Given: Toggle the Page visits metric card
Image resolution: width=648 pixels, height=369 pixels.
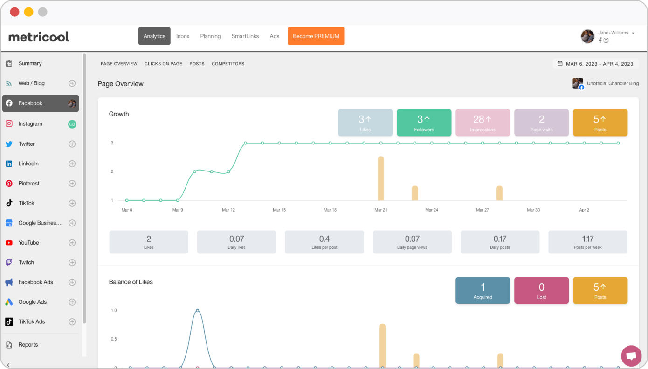Looking at the screenshot, I should [542, 123].
